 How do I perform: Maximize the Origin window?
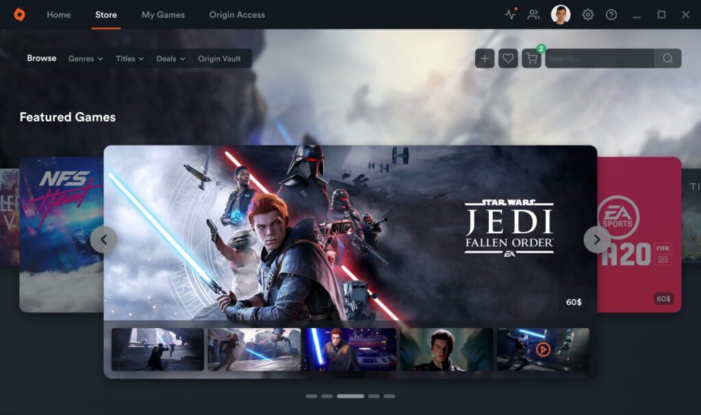[x=661, y=15]
